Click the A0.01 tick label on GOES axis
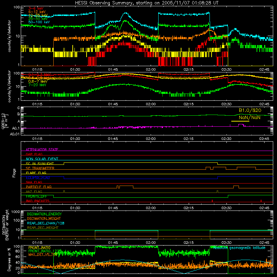The image size is (277, 277). tap(15, 134)
